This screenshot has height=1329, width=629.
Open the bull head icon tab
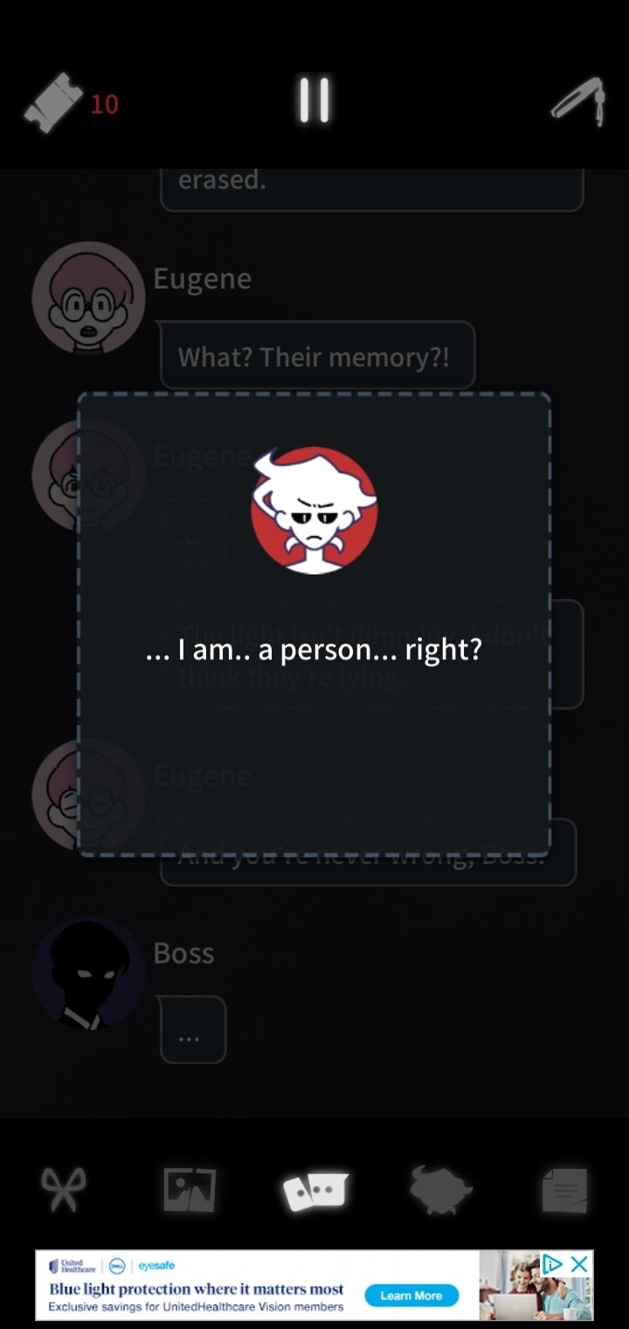(x=440, y=1189)
